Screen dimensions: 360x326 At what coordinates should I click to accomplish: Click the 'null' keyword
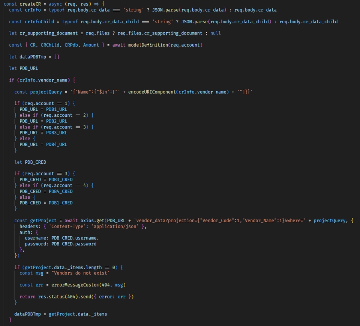[216, 33]
